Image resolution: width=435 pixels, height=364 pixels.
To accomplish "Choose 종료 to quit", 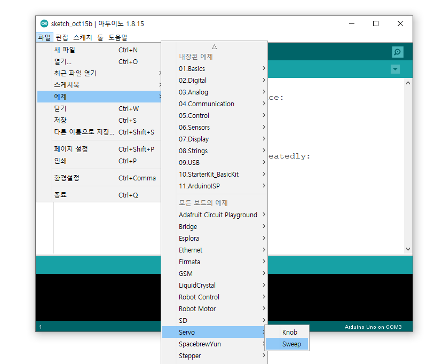I will pos(99,195).
